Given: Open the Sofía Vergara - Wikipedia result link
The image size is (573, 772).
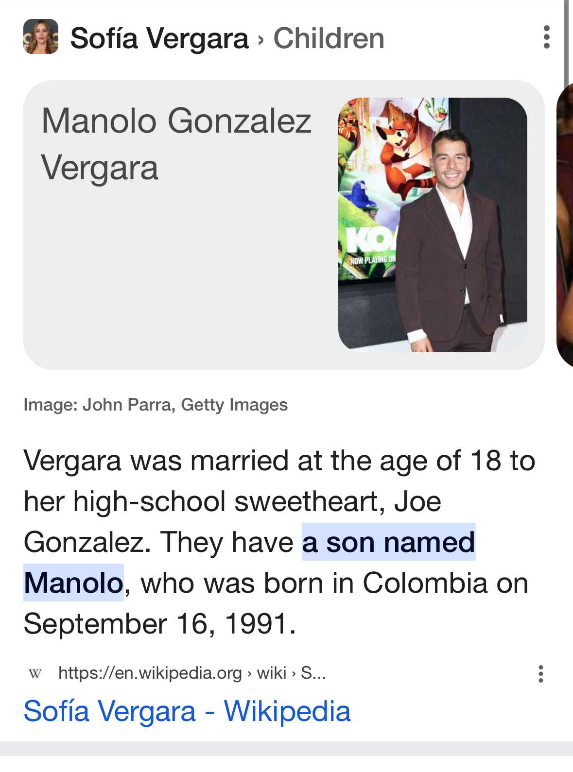Looking at the screenshot, I should (x=187, y=711).
